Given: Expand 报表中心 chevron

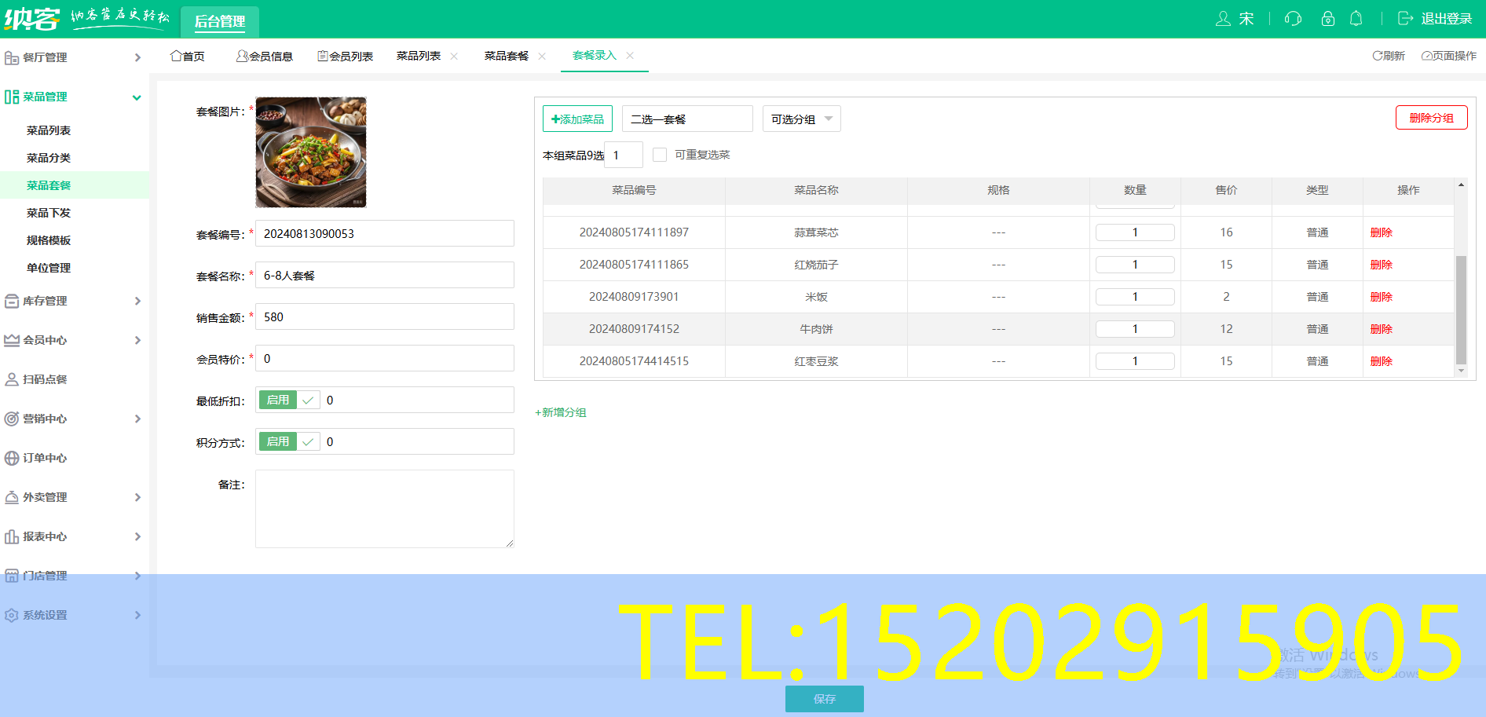Looking at the screenshot, I should pyautogui.click(x=137, y=536).
